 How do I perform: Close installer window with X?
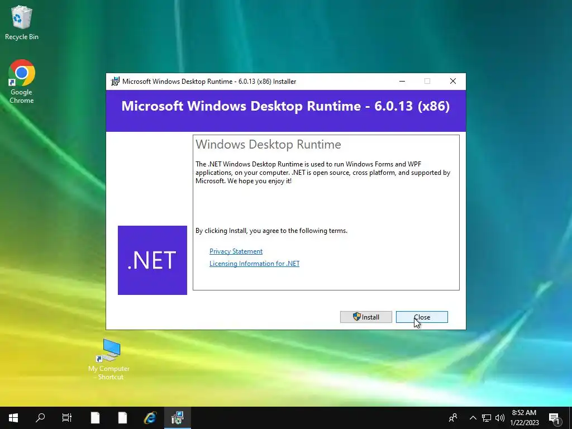point(452,82)
